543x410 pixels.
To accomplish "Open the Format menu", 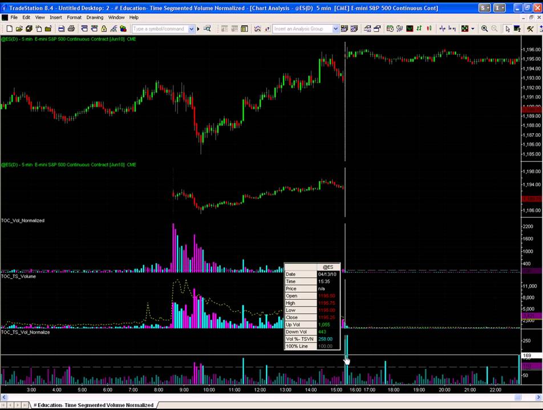I will click(74, 17).
